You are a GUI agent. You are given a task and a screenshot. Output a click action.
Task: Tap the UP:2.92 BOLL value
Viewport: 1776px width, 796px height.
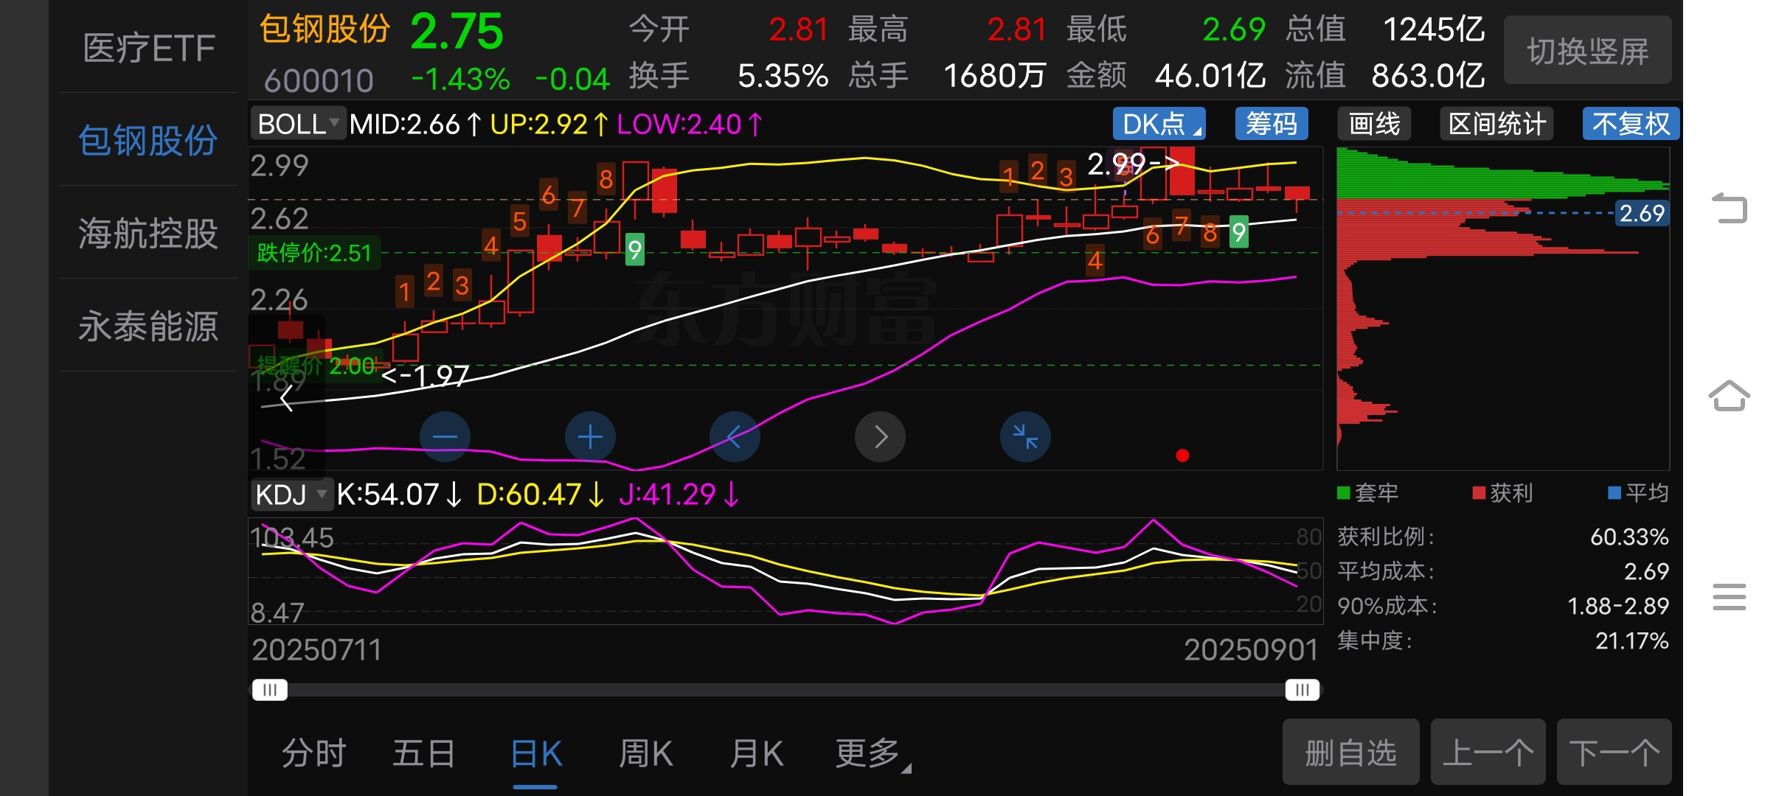549,124
